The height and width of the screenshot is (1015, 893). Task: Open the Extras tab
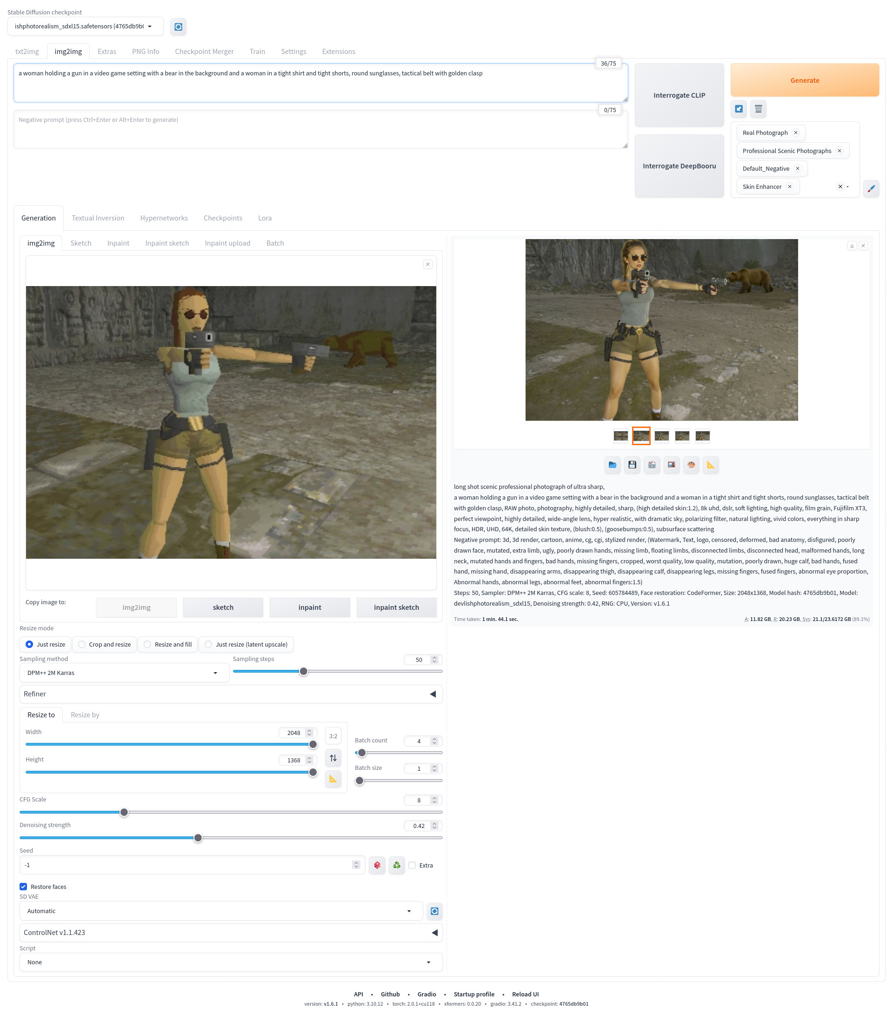107,52
